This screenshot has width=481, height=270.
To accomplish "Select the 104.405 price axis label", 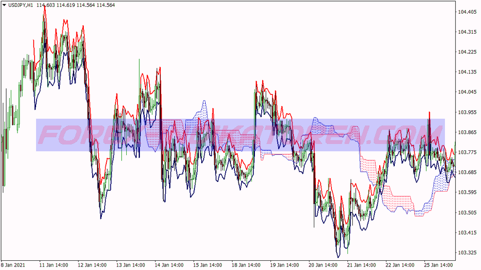I will pyautogui.click(x=467, y=12).
